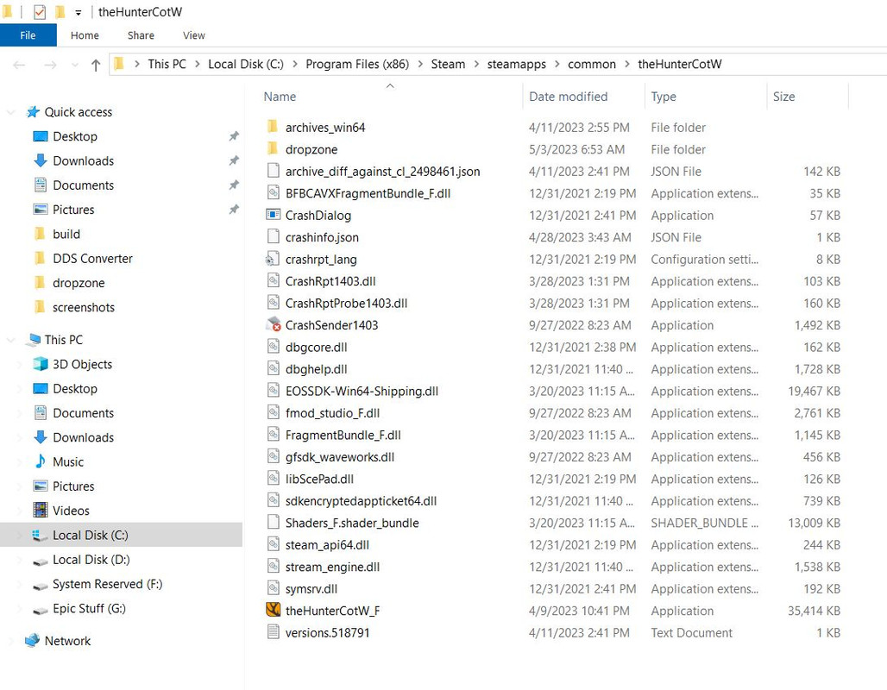Select file symsrv.dll
887x690 pixels.
point(311,589)
